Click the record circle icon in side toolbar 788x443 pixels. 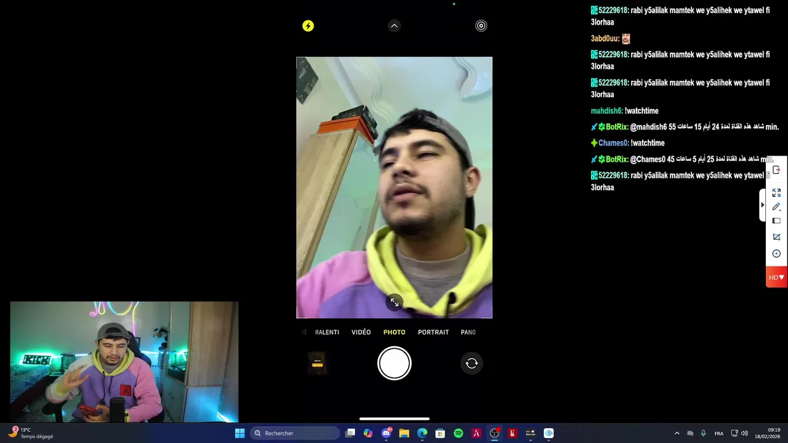click(776, 253)
